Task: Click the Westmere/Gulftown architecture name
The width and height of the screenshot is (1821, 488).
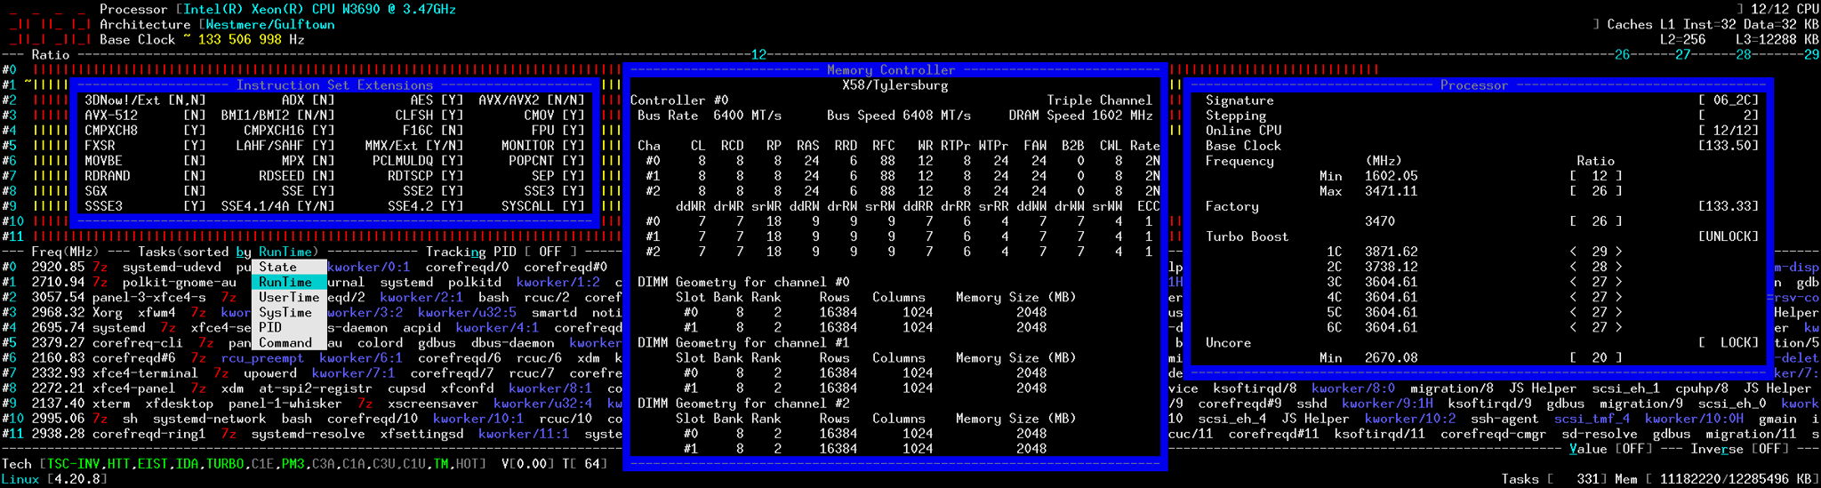Action: click(270, 25)
